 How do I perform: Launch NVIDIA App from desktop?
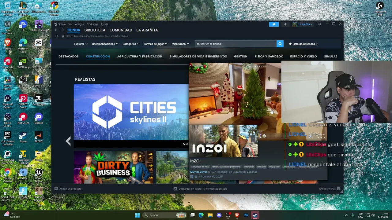tap(23, 63)
